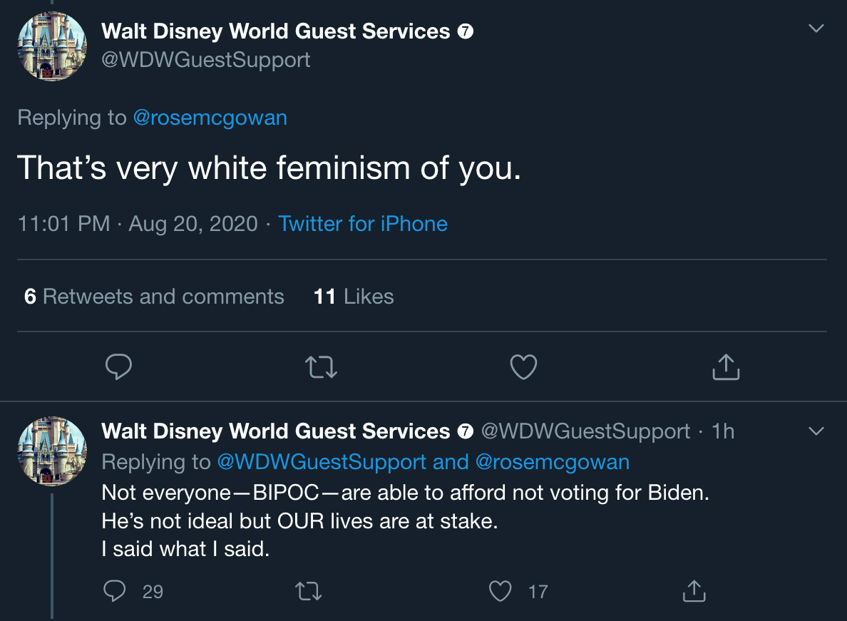Like the follow-up tweet with 17 likes

point(500,591)
